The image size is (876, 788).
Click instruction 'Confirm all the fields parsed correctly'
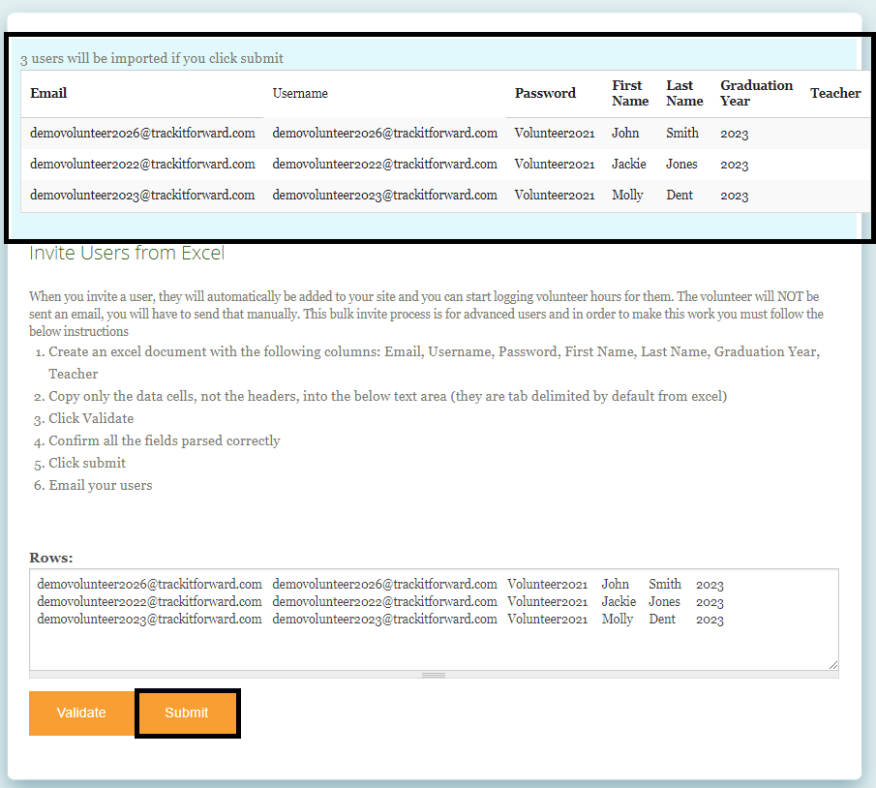coord(165,440)
